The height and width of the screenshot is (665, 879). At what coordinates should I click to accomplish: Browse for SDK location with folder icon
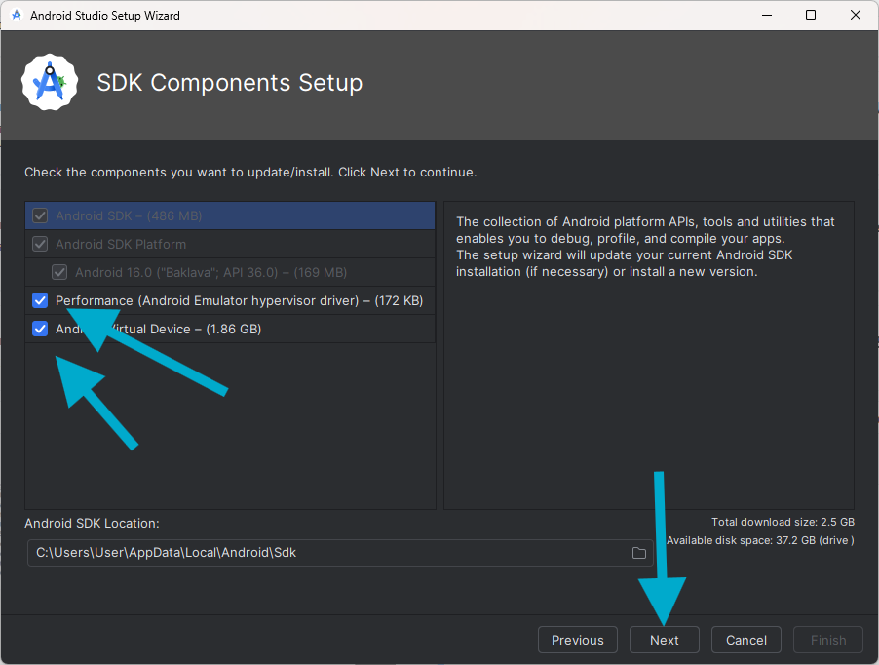pyautogui.click(x=639, y=553)
